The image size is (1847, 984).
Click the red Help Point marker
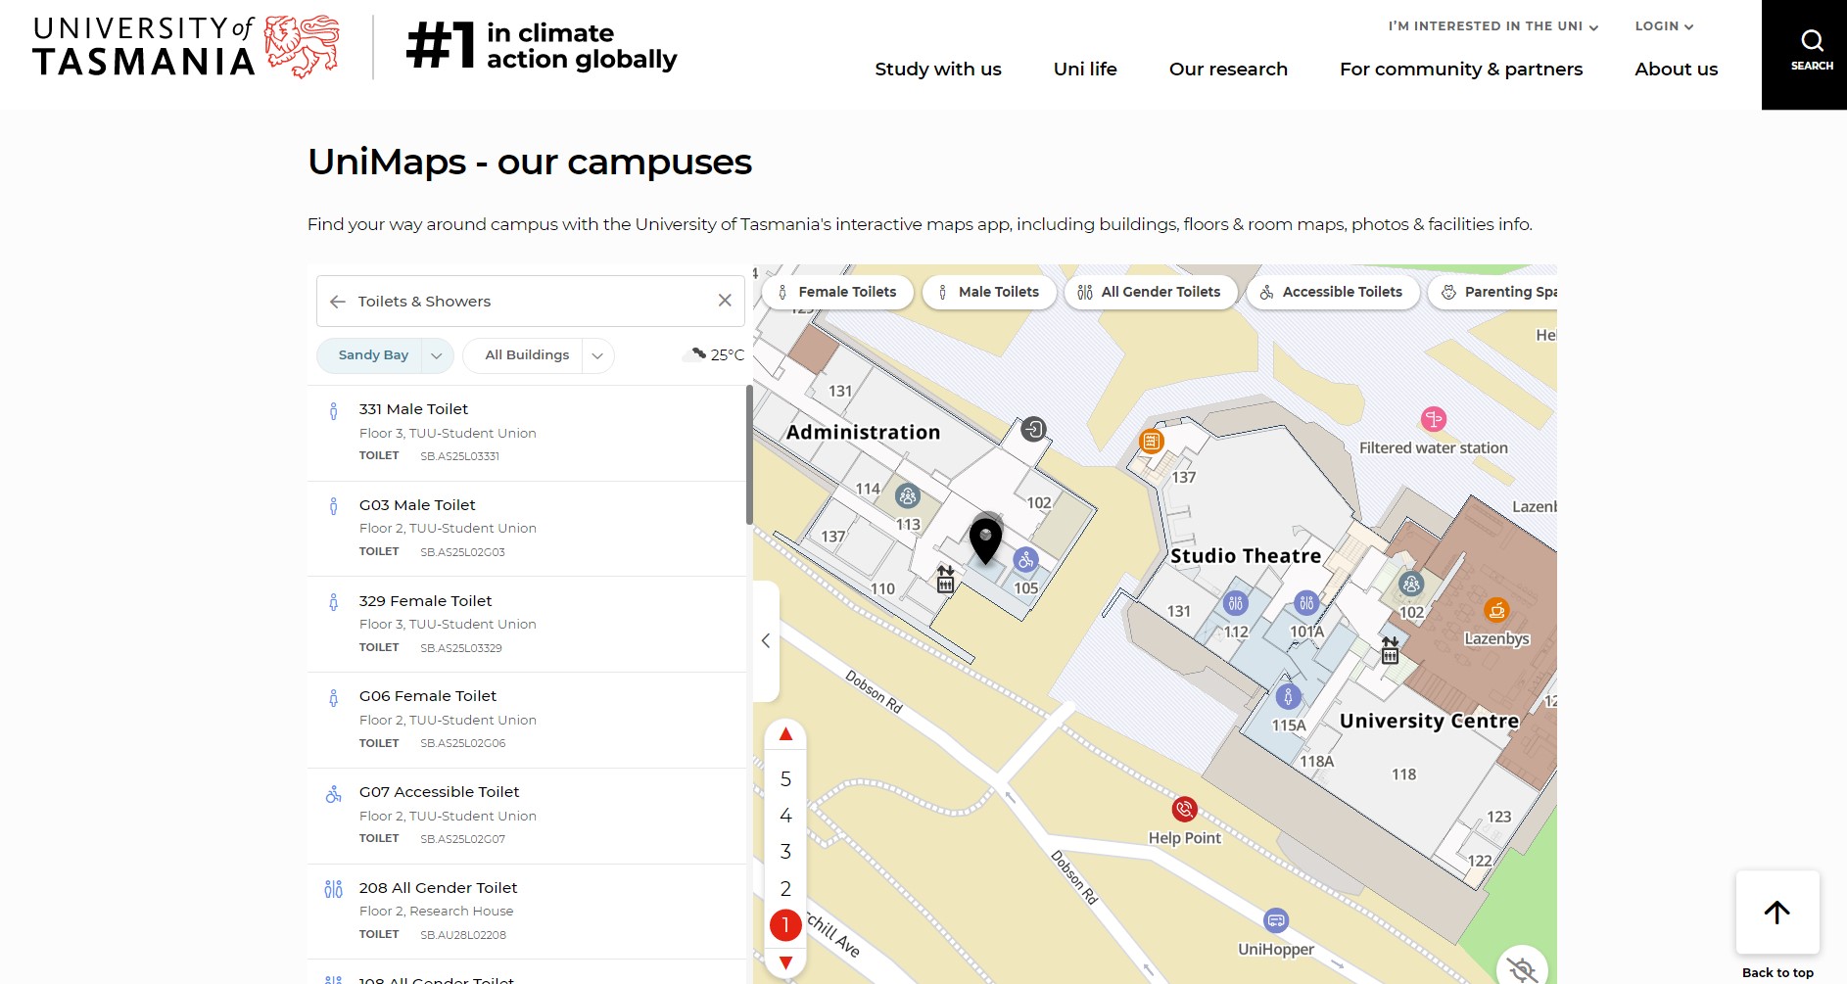pos(1185,810)
